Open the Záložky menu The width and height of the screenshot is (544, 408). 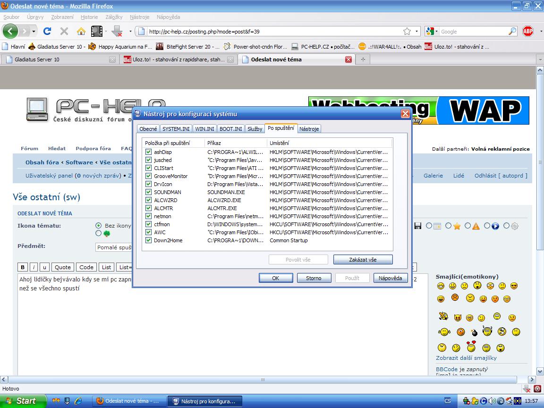(x=114, y=17)
